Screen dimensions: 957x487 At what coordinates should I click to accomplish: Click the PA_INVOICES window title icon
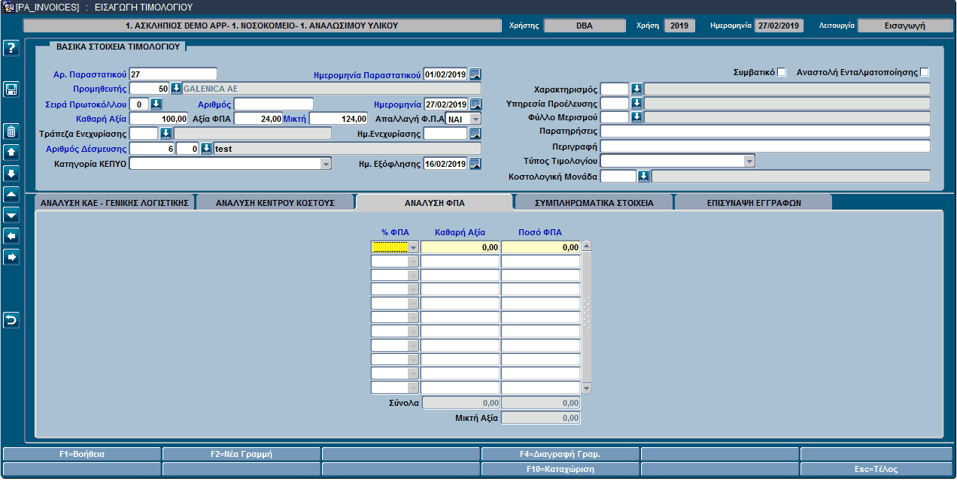point(9,7)
